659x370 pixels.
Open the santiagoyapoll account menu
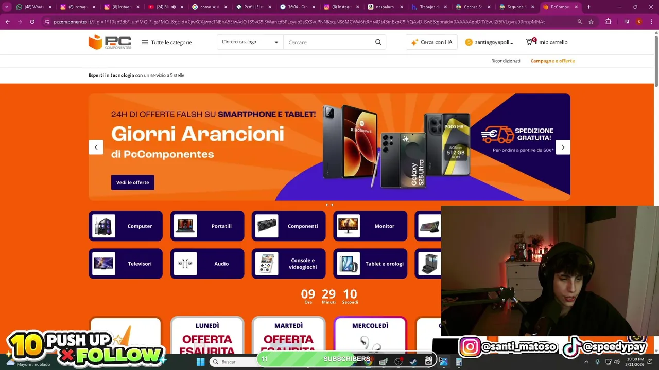489,42
